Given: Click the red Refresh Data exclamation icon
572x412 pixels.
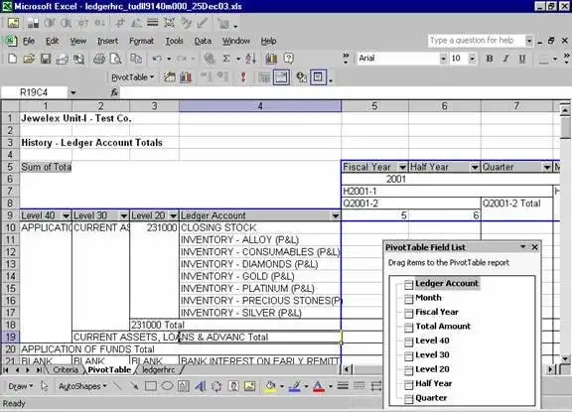Looking at the screenshot, I should [243, 77].
